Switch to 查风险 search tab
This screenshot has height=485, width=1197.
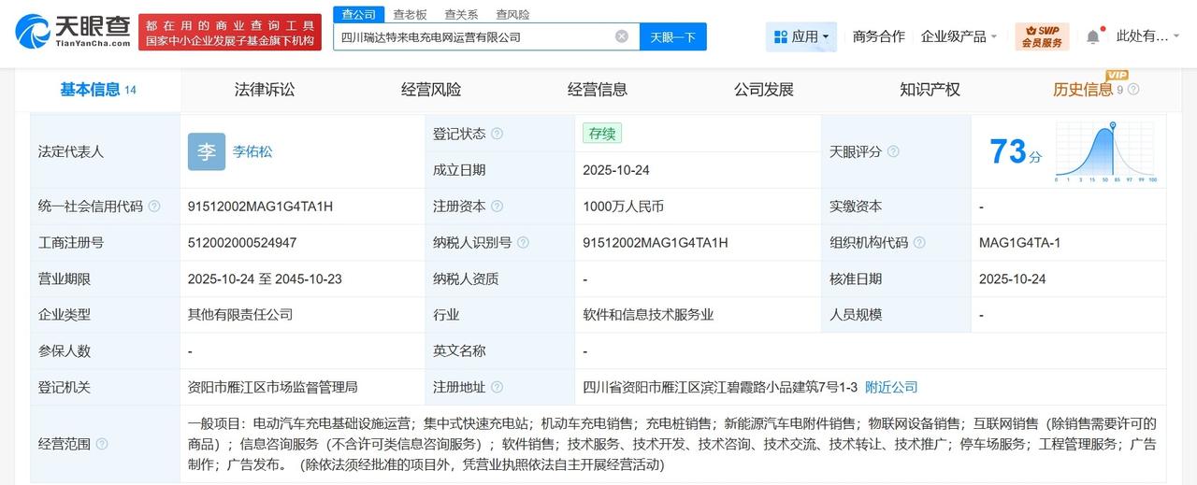point(512,14)
